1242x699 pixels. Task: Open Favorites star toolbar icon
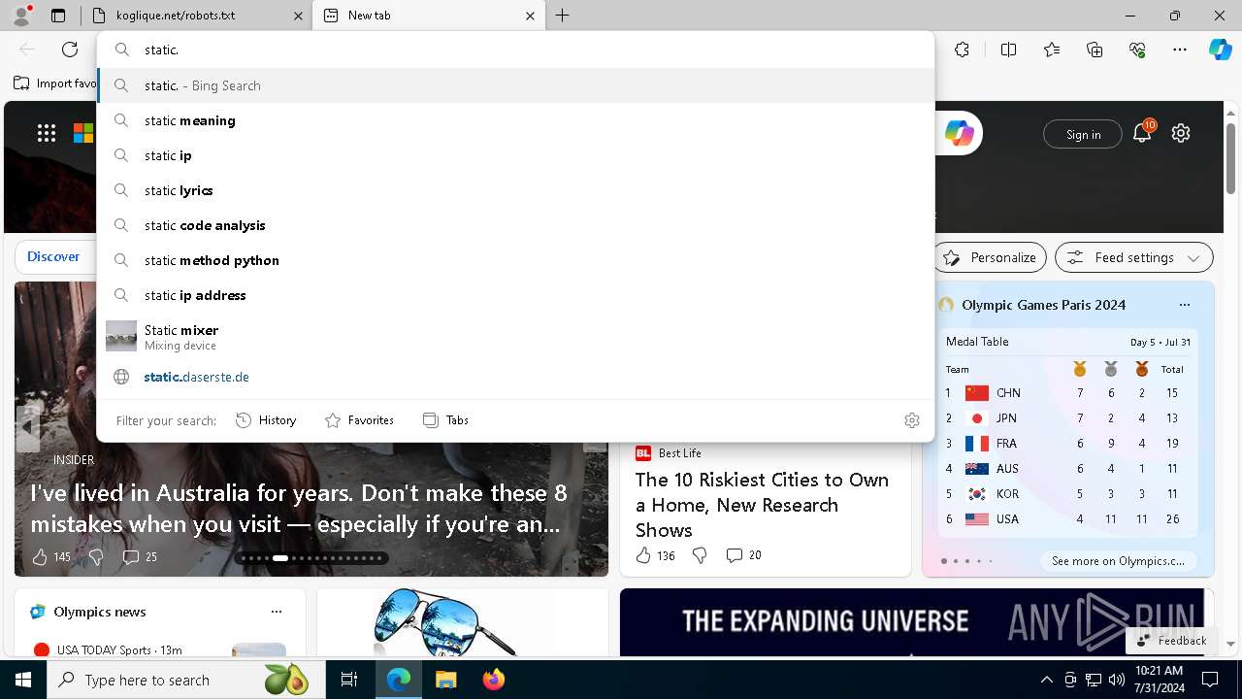click(1052, 50)
